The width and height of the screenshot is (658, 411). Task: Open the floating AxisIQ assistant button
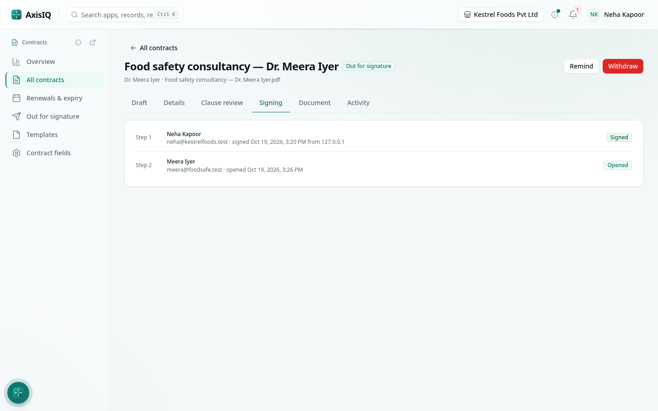(18, 393)
